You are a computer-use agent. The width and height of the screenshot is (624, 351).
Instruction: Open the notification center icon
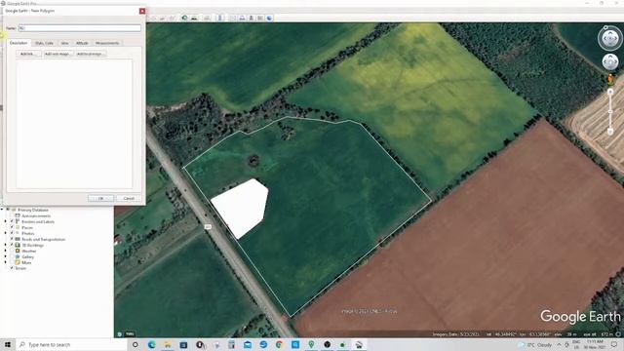point(613,344)
